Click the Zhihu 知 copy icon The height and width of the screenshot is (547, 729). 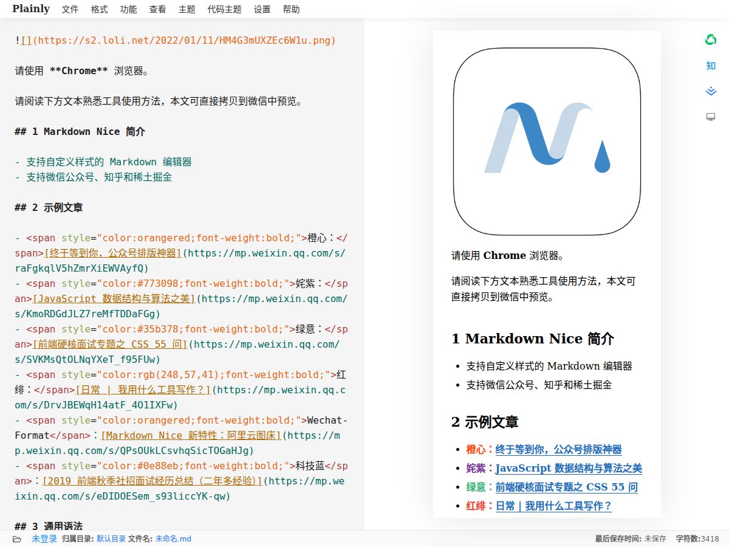coord(710,66)
